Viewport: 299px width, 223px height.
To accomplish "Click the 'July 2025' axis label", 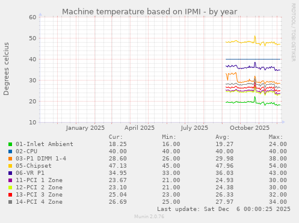I will [194, 128].
